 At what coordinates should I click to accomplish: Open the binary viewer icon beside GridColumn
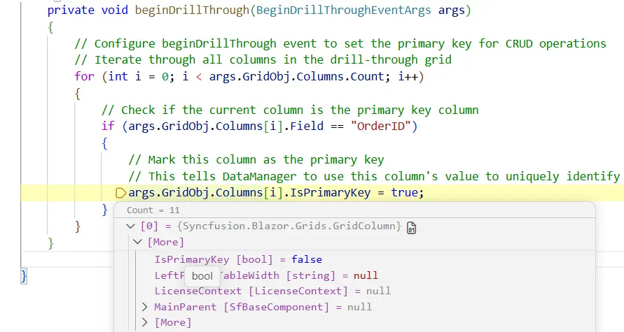point(412,228)
